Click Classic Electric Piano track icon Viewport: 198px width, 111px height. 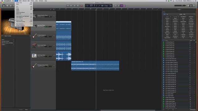[x=34, y=16]
